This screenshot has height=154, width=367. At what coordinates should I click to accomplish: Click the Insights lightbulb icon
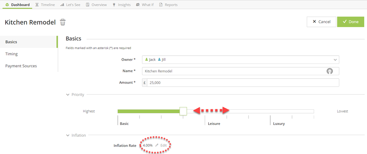coord(114,5)
